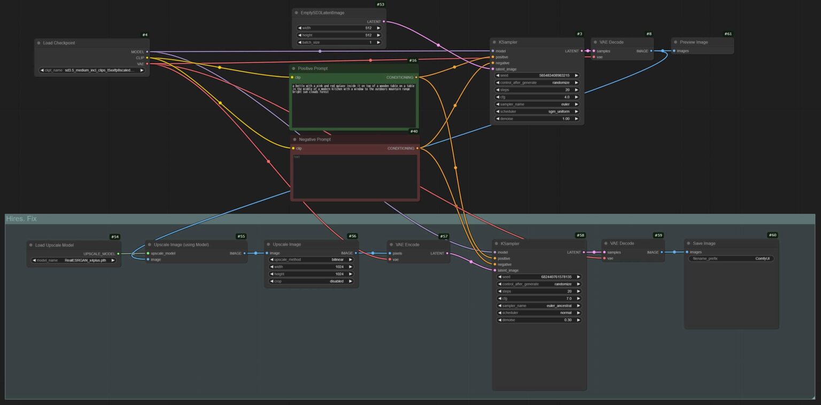Increase batch_size using its right arrow
This screenshot has height=405, width=821.
point(378,42)
